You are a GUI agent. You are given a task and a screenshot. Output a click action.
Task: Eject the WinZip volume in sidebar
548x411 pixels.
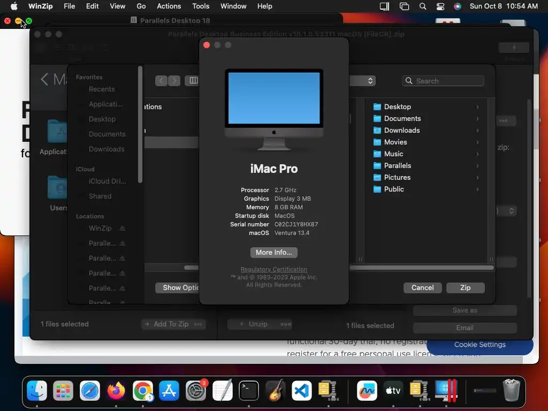(x=122, y=228)
